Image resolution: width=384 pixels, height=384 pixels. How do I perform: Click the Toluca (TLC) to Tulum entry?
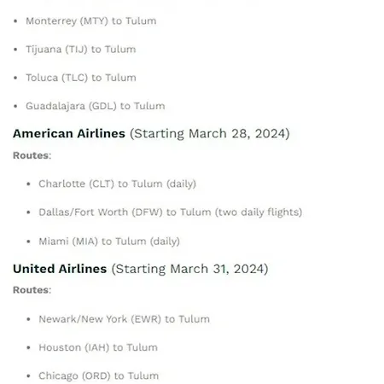tap(81, 78)
